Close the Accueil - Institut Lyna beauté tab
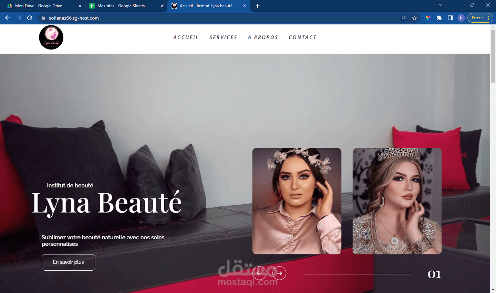 click(x=245, y=6)
